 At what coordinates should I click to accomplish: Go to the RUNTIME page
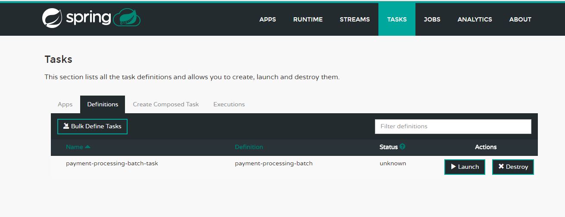308,19
